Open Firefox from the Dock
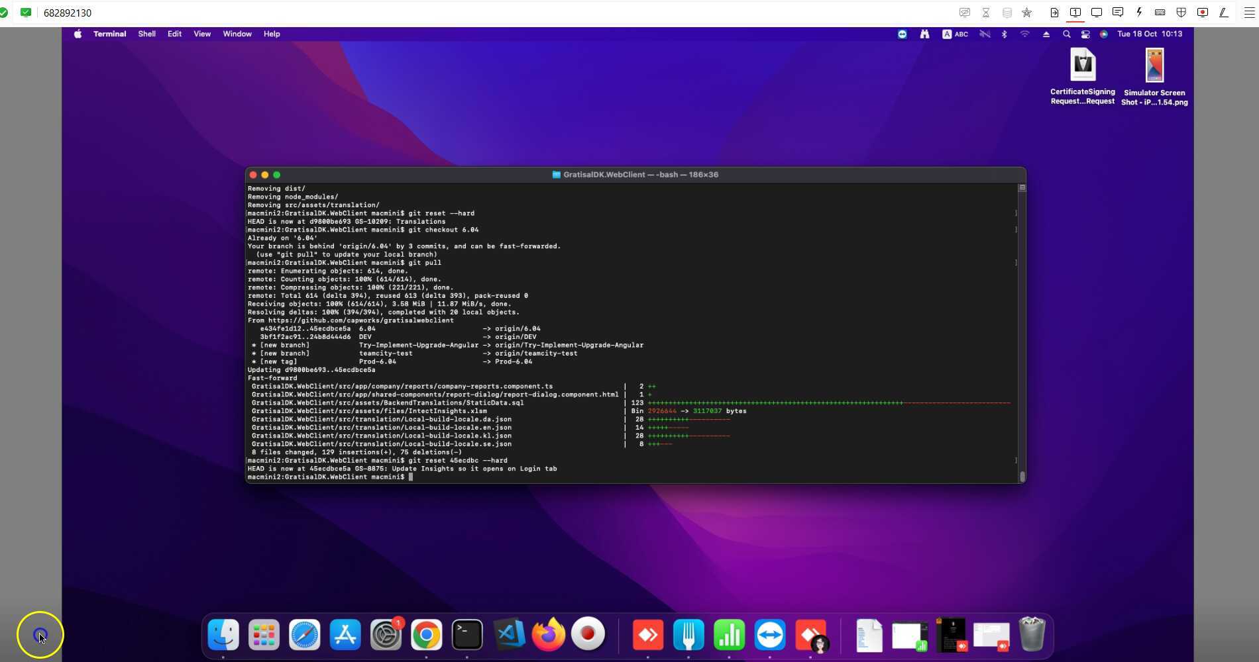The image size is (1259, 662). coord(548,634)
